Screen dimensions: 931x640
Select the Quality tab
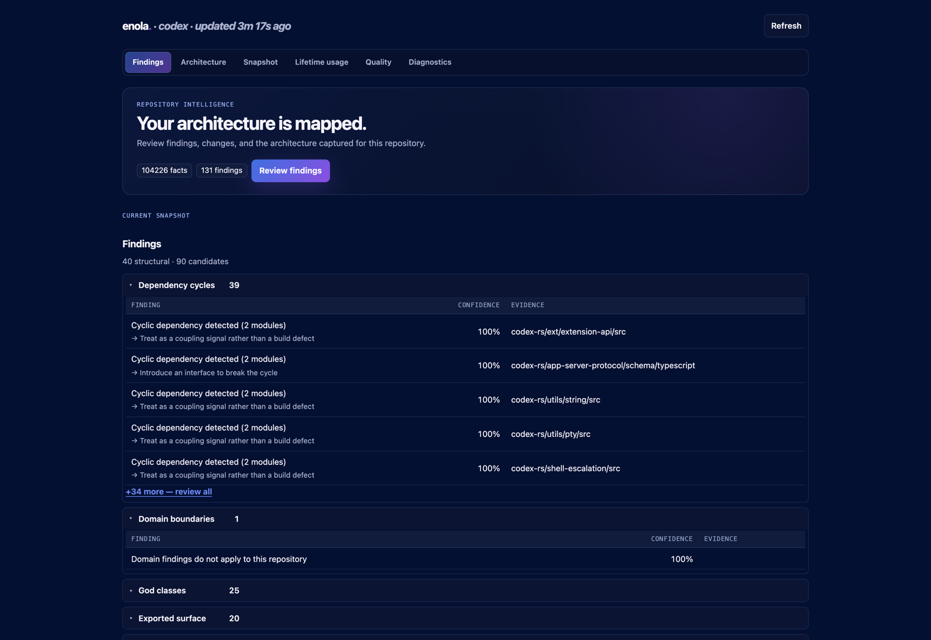click(x=378, y=62)
